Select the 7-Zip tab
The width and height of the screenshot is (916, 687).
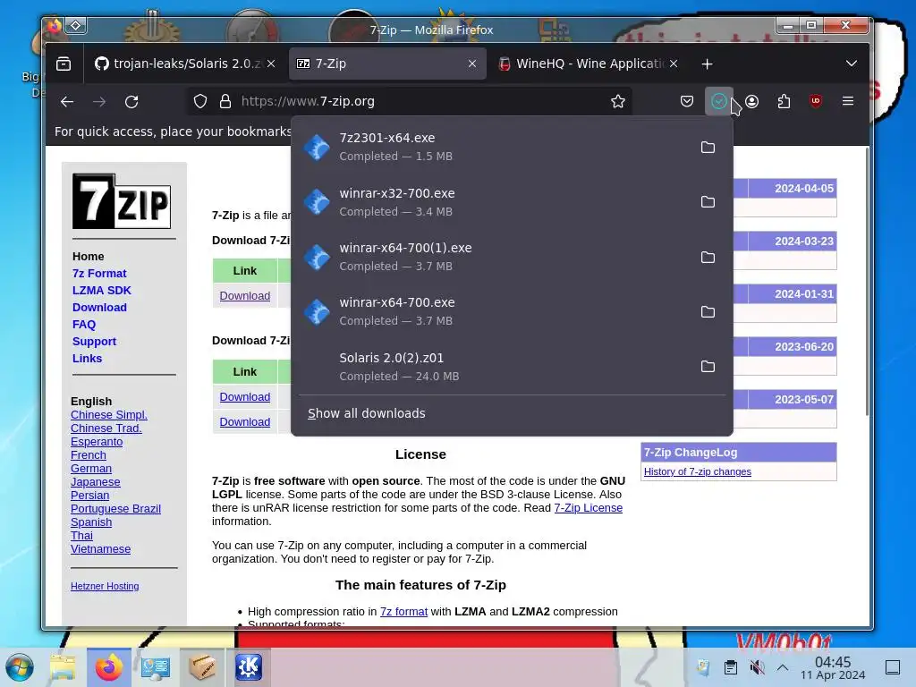pos(387,64)
